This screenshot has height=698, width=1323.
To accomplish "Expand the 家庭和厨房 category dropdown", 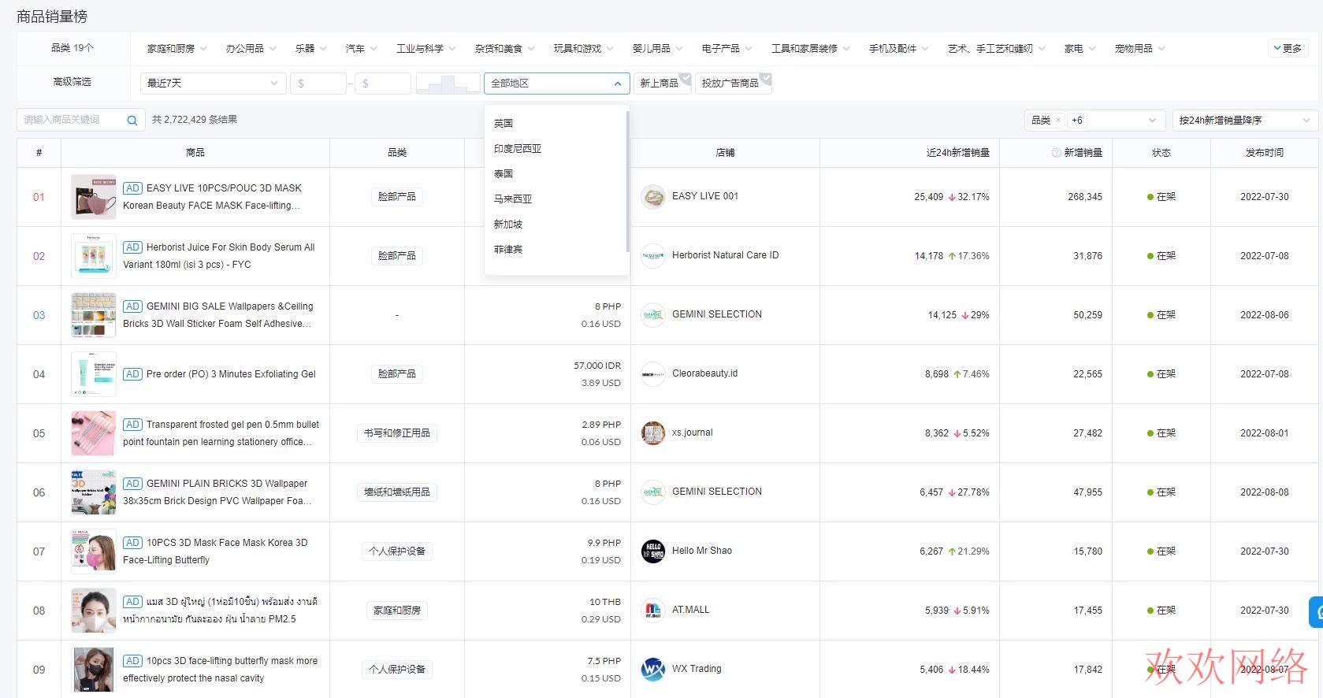I will pyautogui.click(x=177, y=49).
